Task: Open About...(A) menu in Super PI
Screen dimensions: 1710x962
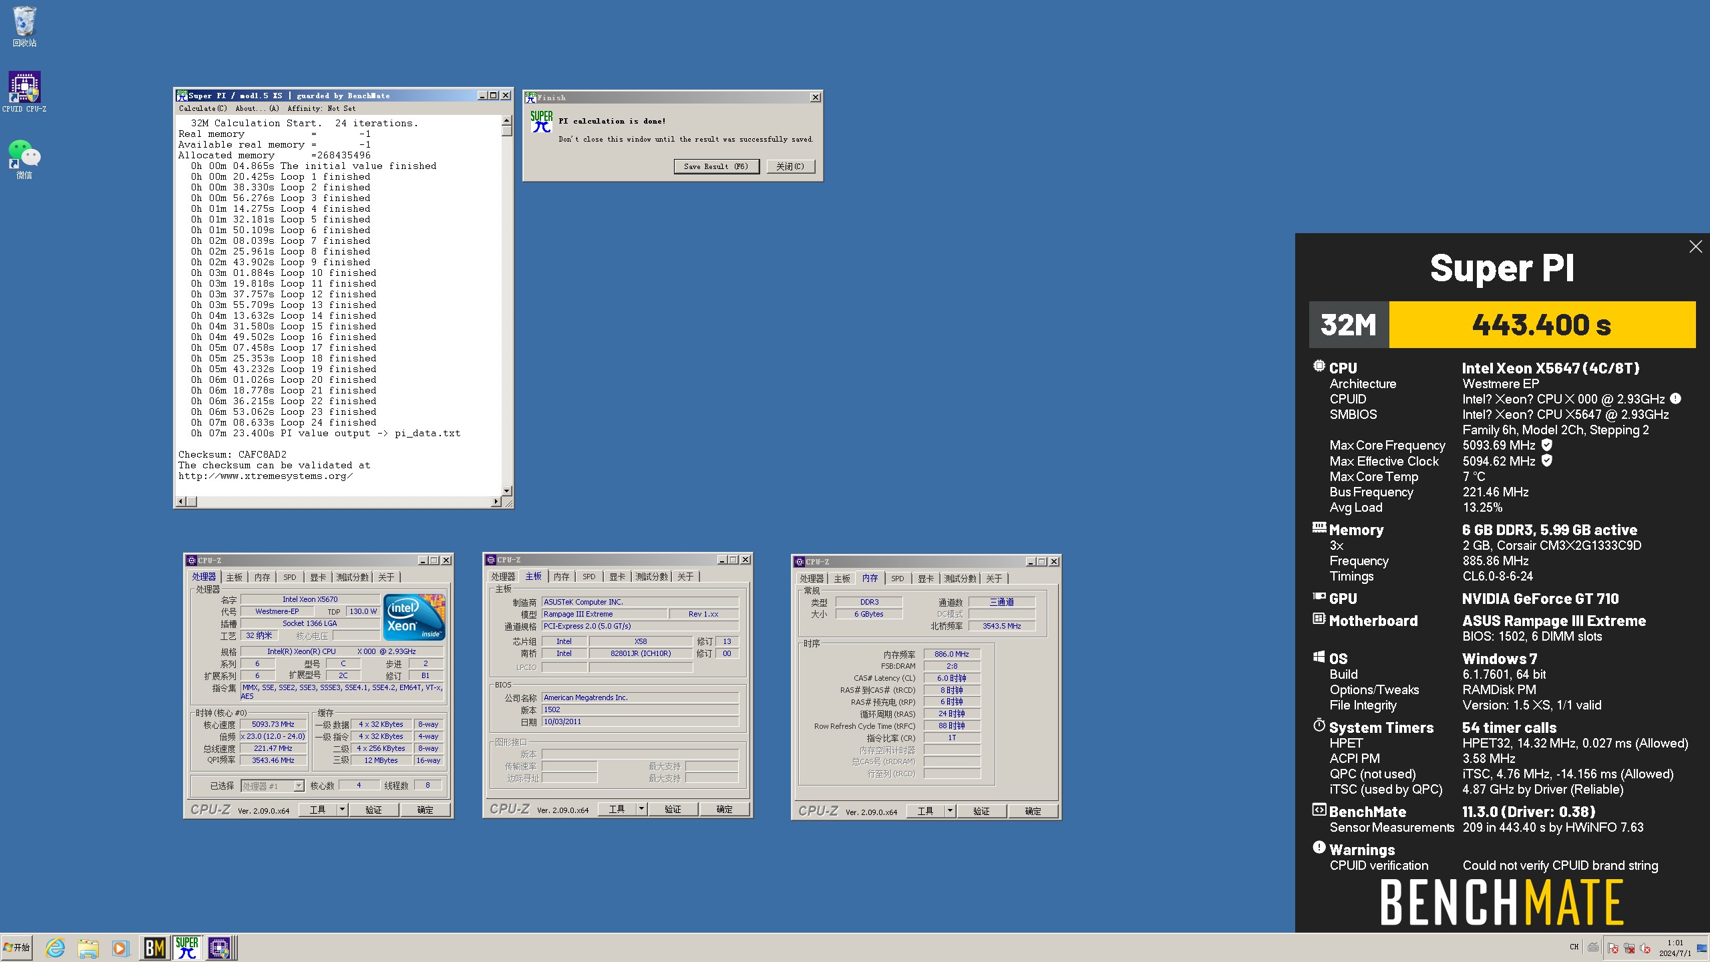Action: tap(256, 108)
